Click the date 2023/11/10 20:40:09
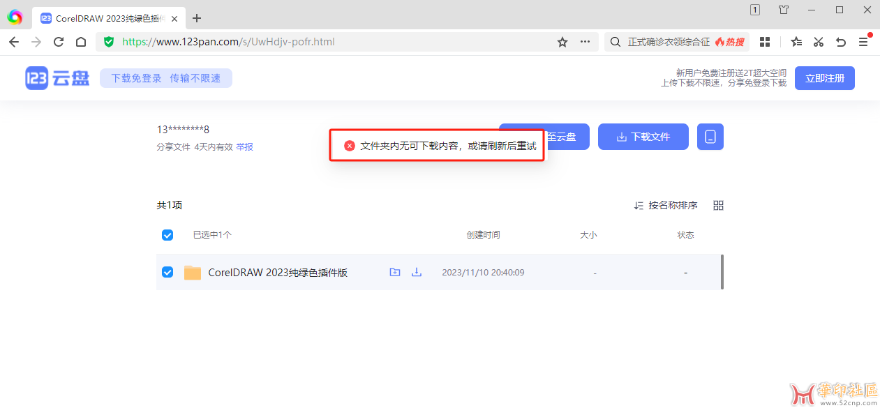Viewport: 880px width, 408px height. tap(483, 273)
